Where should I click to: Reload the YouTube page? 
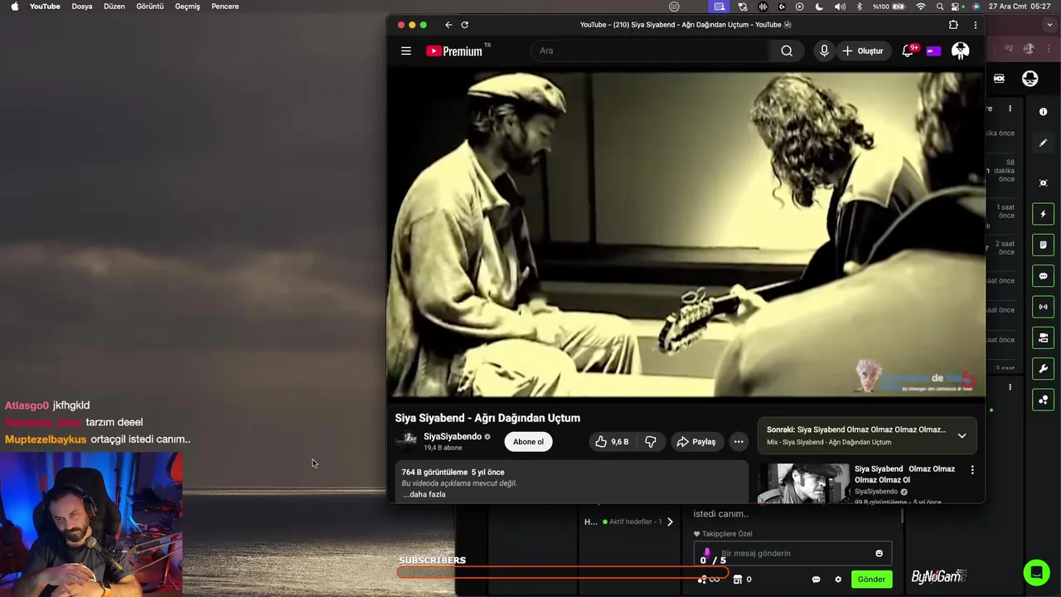tap(465, 25)
